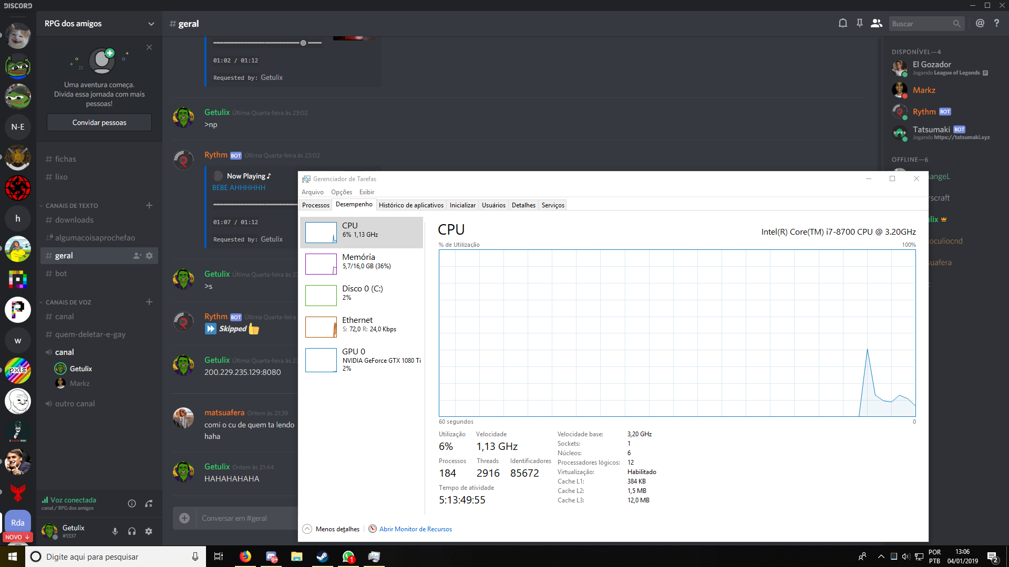Open the pxls server icon
The height and width of the screenshot is (567, 1009).
point(18,371)
